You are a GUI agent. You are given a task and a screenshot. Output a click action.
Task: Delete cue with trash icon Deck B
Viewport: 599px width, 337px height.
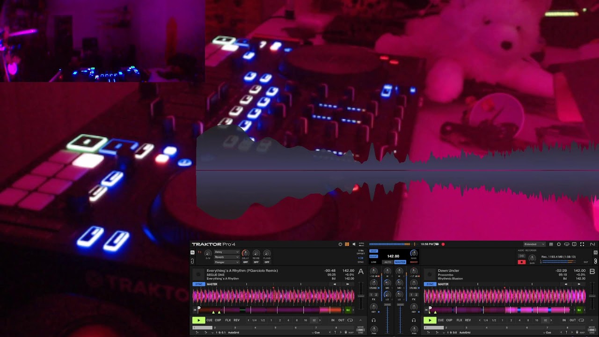point(577,332)
